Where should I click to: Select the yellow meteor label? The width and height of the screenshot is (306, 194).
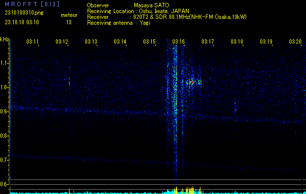point(69,16)
